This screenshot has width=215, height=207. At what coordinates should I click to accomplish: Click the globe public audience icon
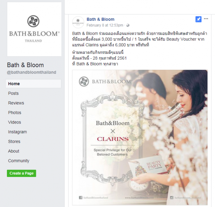(127, 26)
